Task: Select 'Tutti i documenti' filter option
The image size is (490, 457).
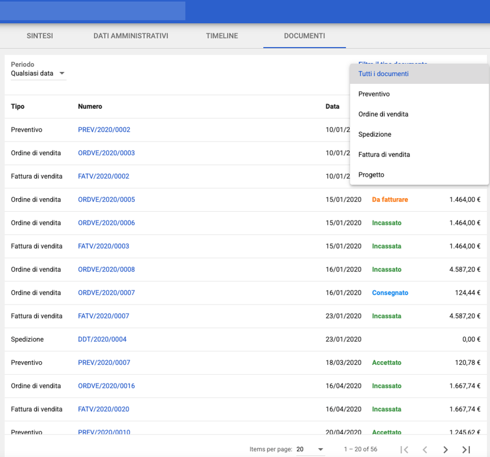Action: coord(384,74)
